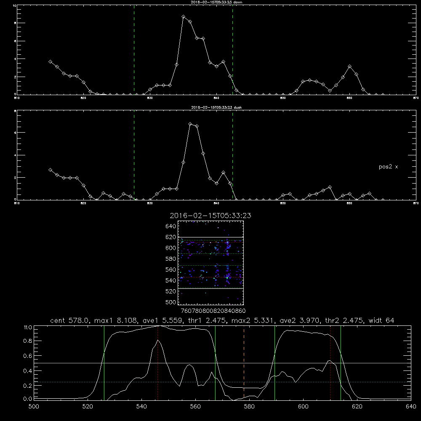Click the timestamp title above the spectrogram image

[x=210, y=216]
